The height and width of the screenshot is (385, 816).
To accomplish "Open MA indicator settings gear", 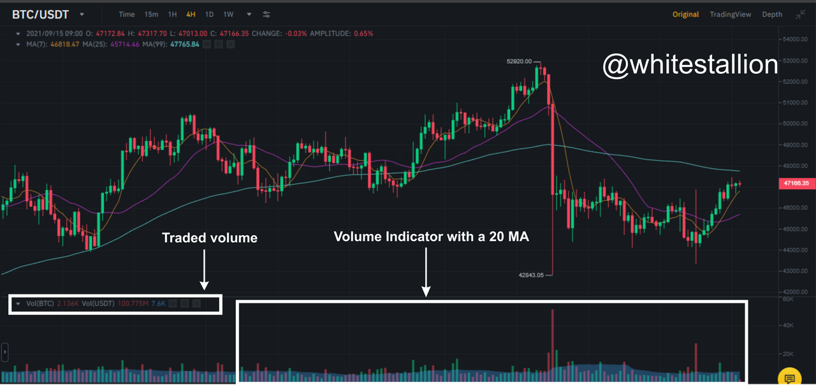I will tap(218, 45).
